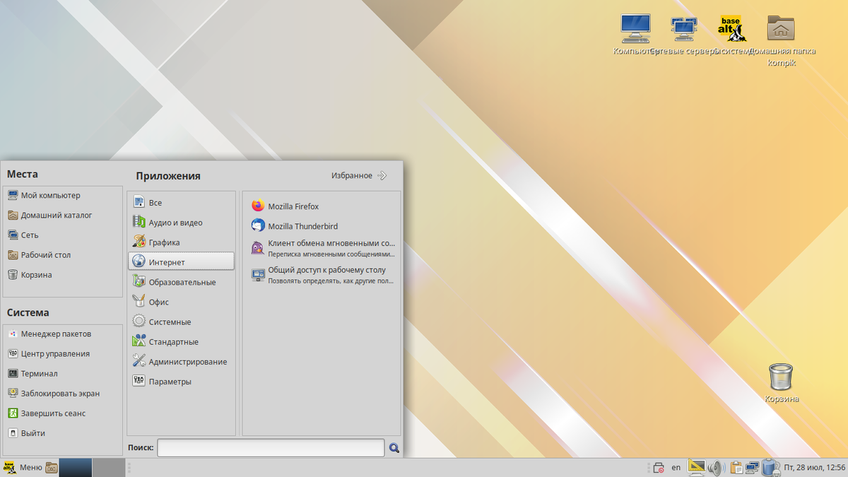Open Домашний каталог folder
848x477 pixels.
(63, 215)
